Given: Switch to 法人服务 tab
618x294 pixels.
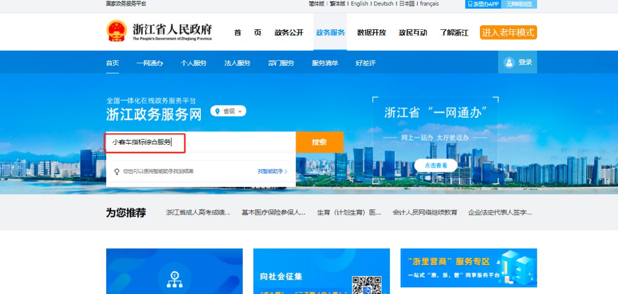Looking at the screenshot, I should coord(237,63).
